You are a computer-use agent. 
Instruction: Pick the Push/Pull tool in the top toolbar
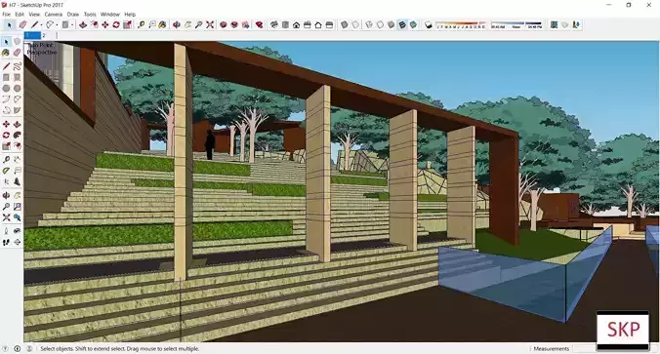(x=83, y=24)
